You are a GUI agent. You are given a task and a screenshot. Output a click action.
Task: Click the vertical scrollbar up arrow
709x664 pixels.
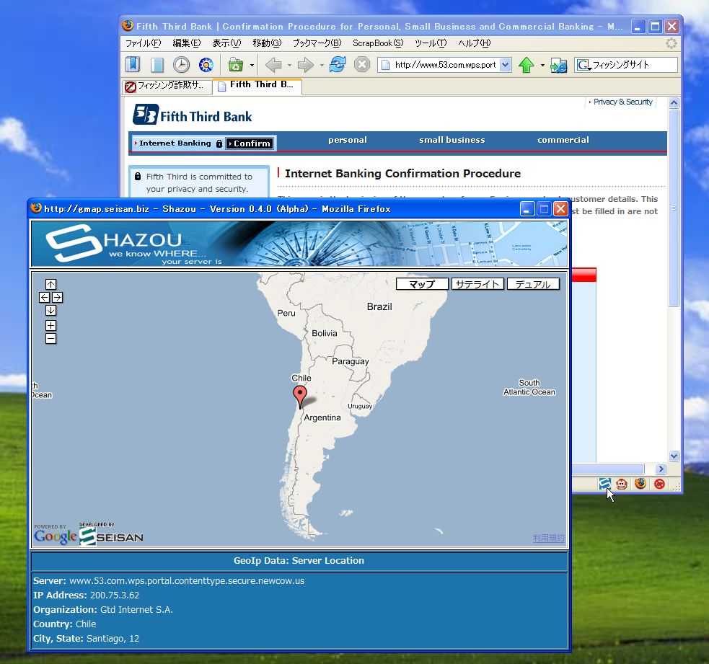click(x=674, y=102)
